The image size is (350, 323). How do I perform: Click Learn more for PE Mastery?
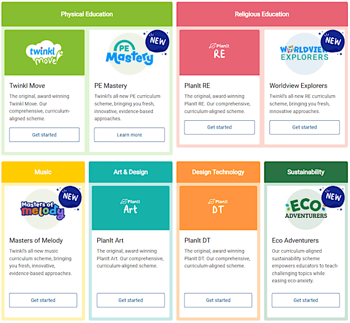click(129, 135)
